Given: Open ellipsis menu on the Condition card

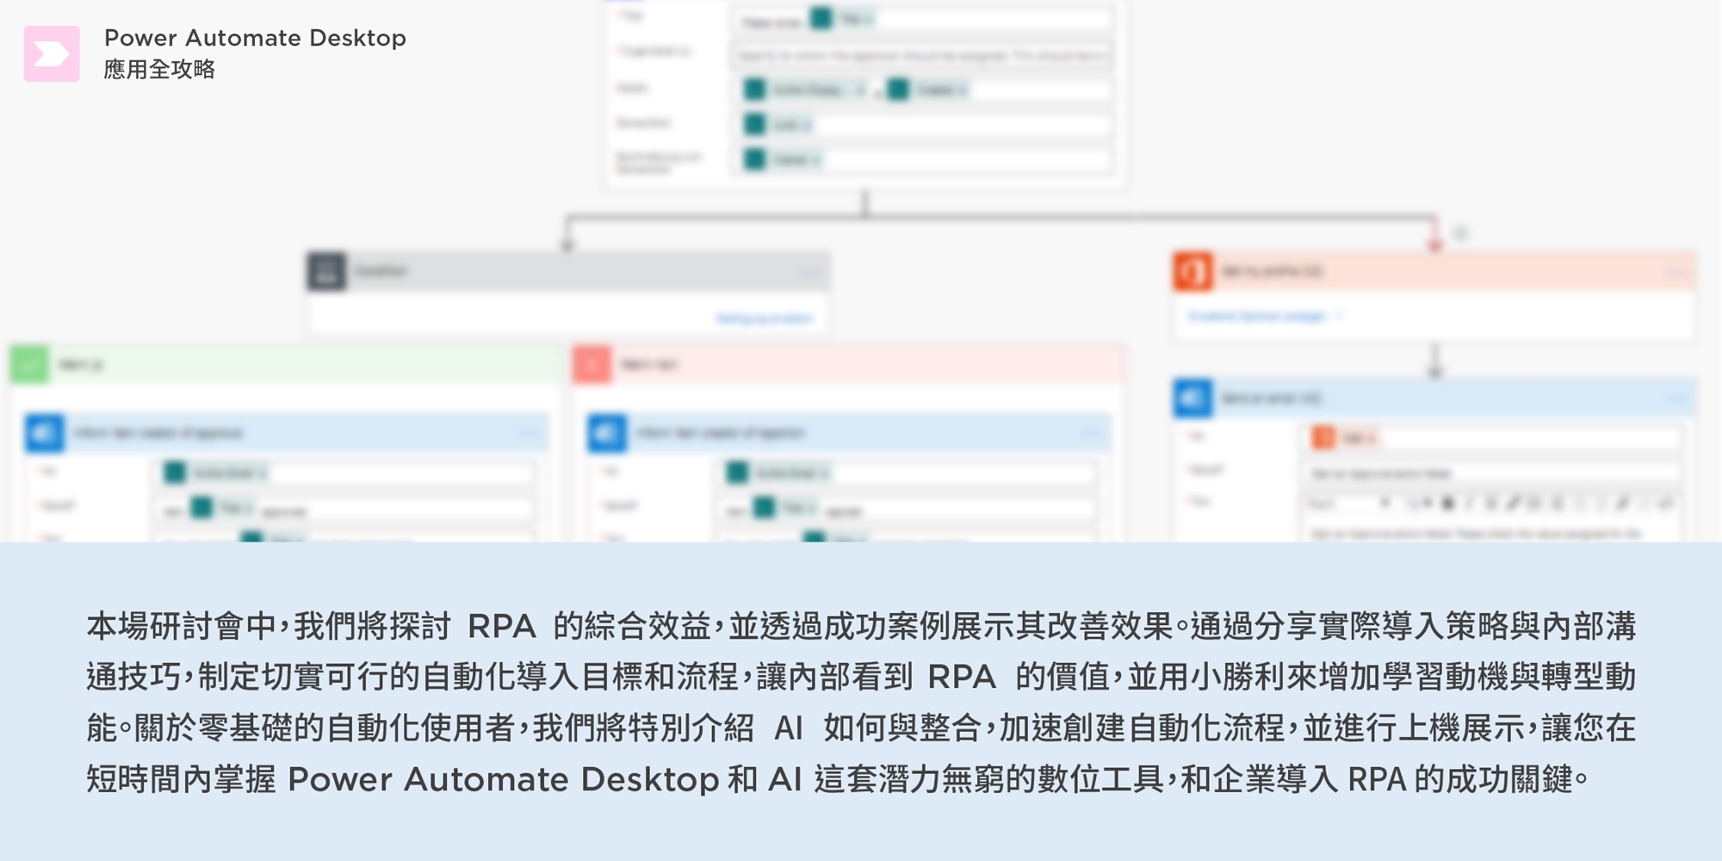Looking at the screenshot, I should click(x=809, y=272).
